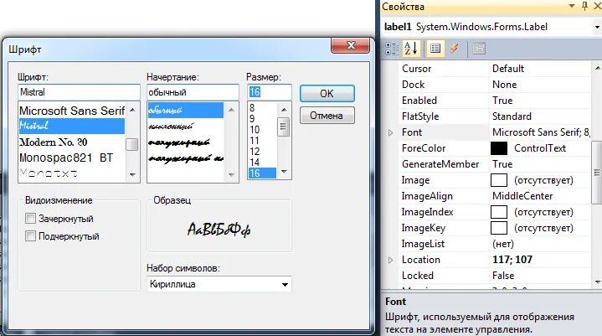Click the Property Pages icon in Properties toolbar
This screenshot has width=602, height=336.
pyautogui.click(x=478, y=49)
